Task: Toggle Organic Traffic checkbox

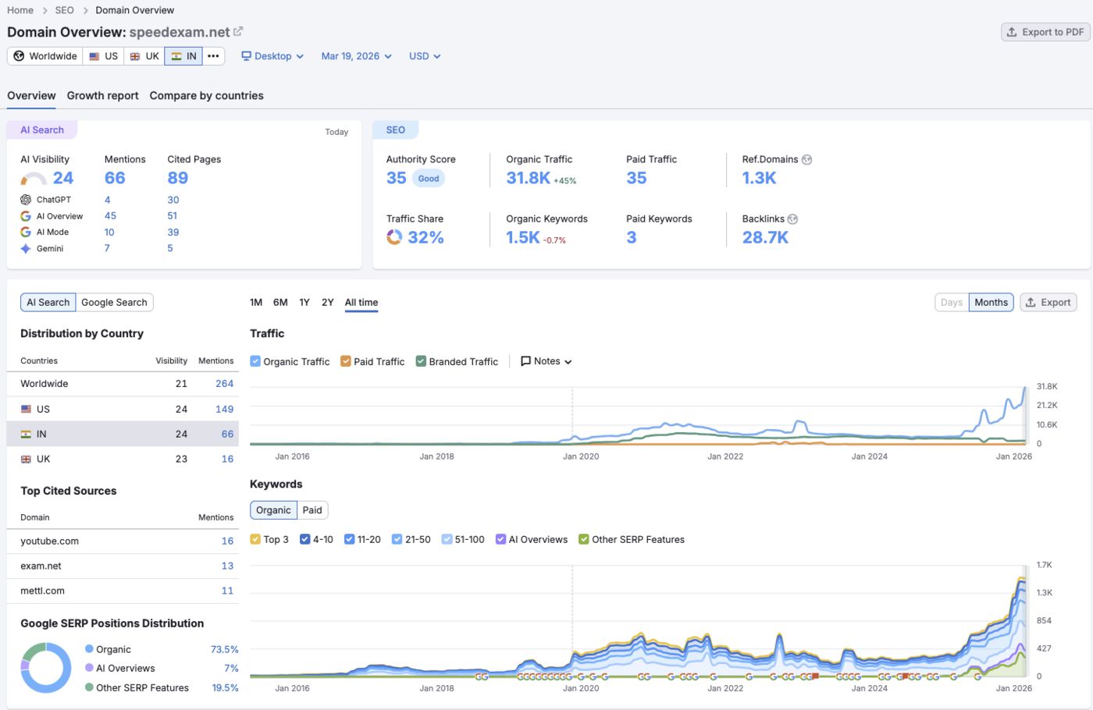Action: coord(255,361)
